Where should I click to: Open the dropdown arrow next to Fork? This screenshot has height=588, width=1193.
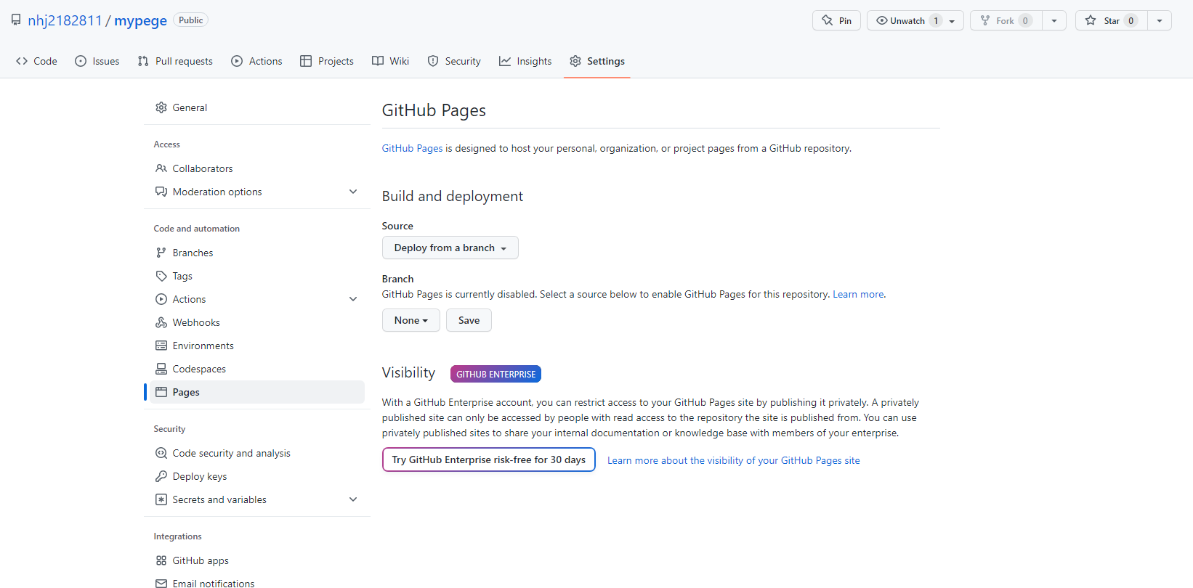[x=1054, y=21]
